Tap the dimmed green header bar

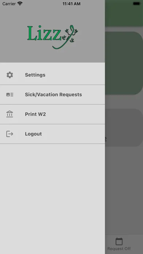(x=124, y=13)
